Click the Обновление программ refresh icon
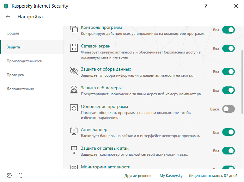The height and width of the screenshot is (182, 244). coord(74,108)
